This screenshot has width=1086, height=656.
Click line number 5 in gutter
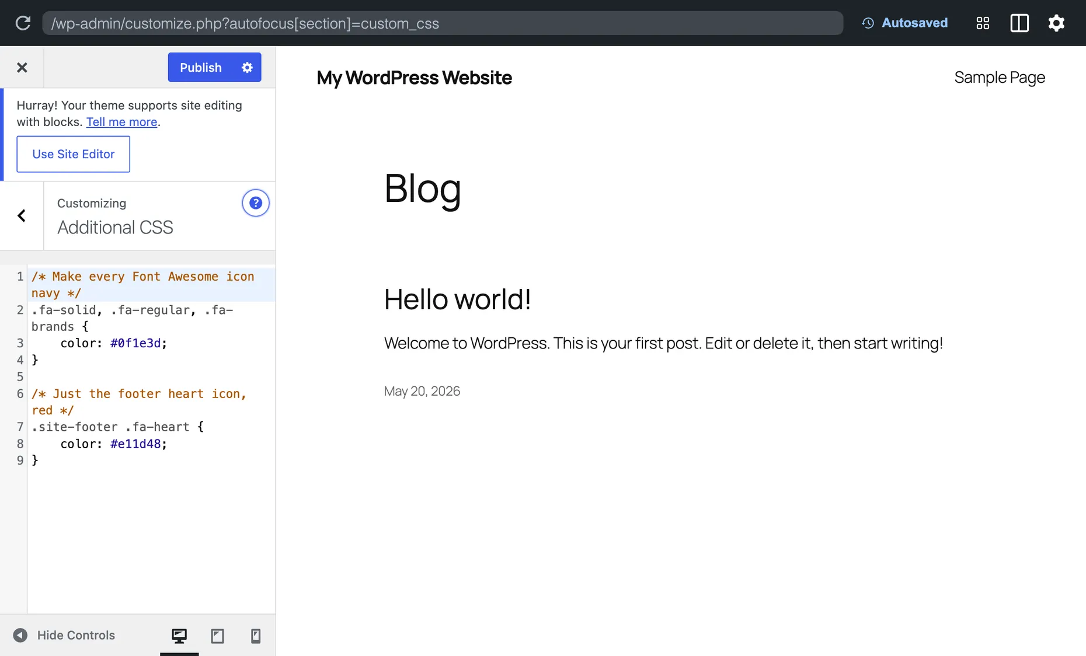(20, 377)
